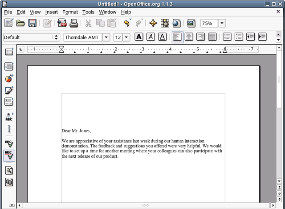Open the Form controls icon in sidebar
The image size is (285, 209).
click(x=9, y=102)
